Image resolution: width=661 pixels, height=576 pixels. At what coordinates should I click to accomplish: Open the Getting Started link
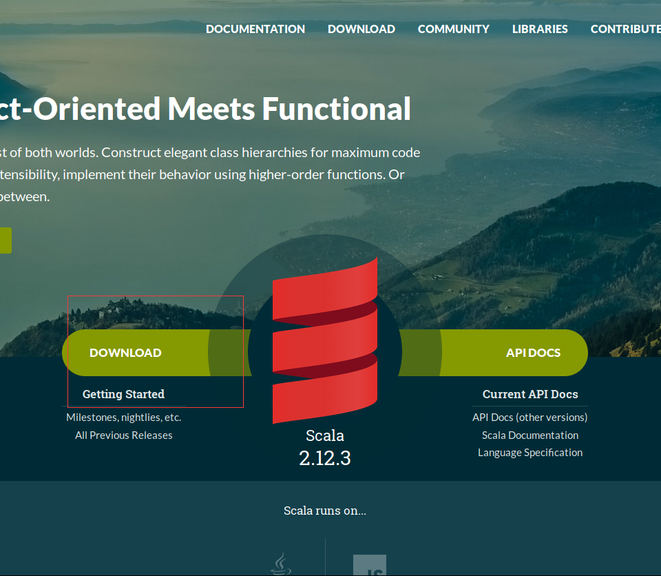123,394
